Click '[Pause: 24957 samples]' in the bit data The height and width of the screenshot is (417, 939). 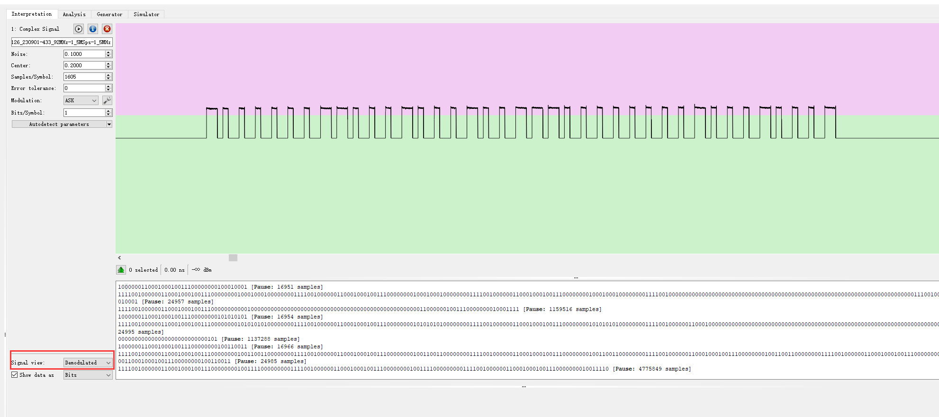(178, 302)
